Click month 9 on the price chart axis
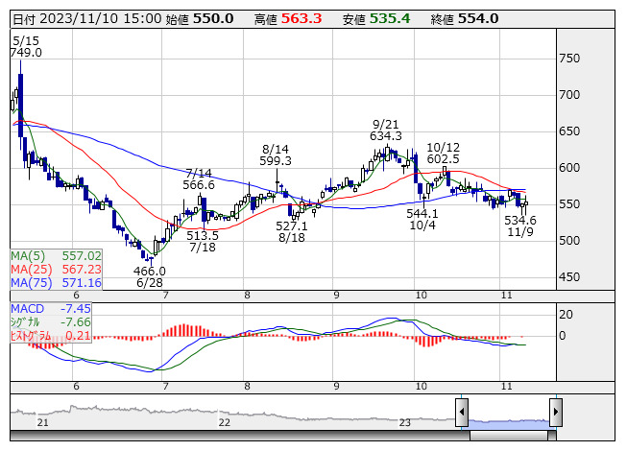 point(336,296)
